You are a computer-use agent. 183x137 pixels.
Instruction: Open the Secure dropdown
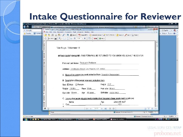coord(120,35)
